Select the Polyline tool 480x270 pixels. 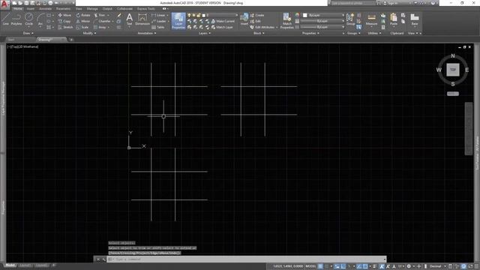(16, 19)
